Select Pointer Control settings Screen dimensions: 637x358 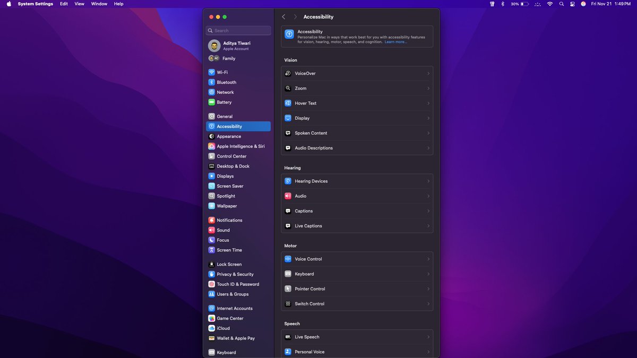click(357, 289)
